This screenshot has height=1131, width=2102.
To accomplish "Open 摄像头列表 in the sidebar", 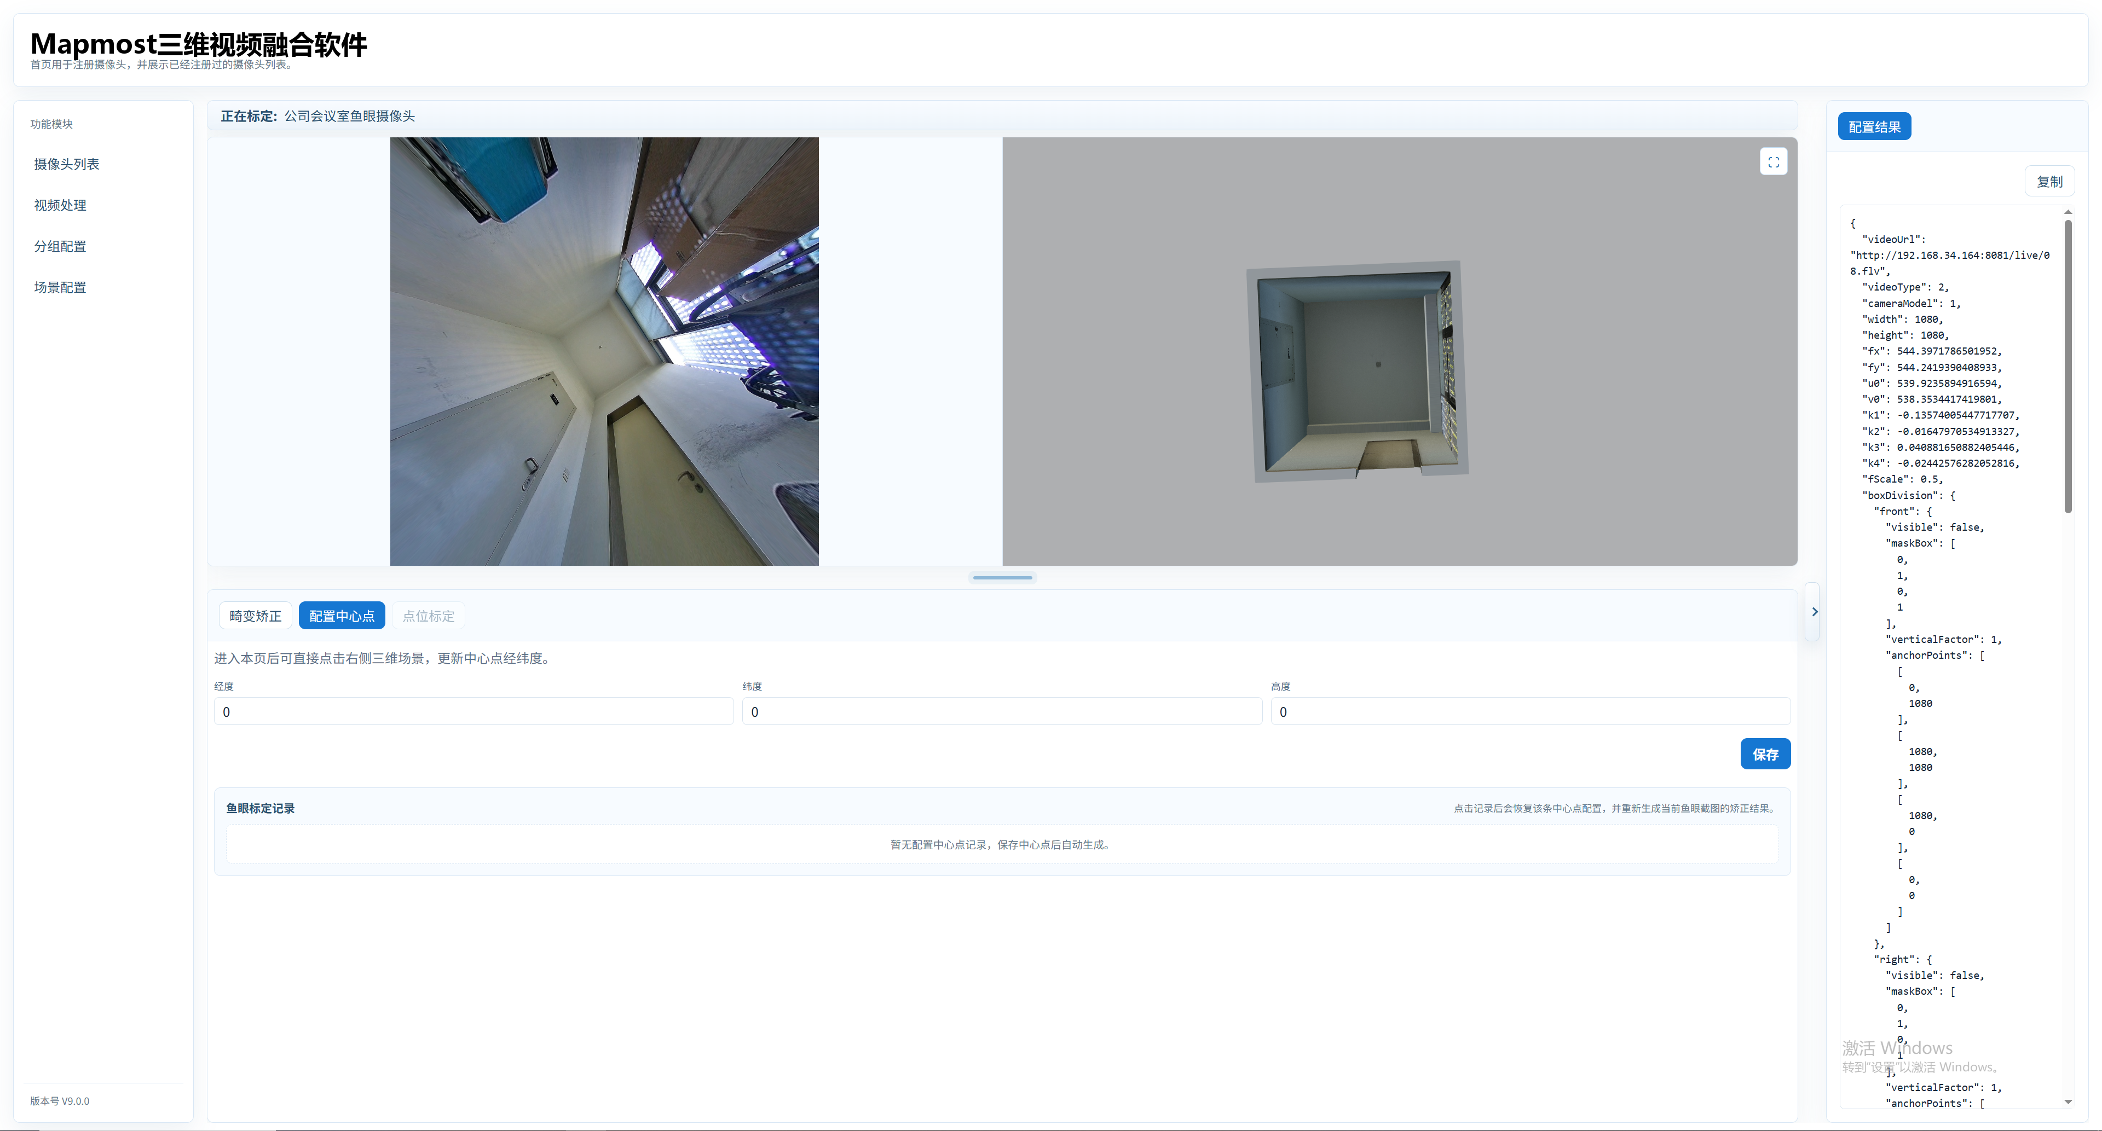I will (67, 164).
